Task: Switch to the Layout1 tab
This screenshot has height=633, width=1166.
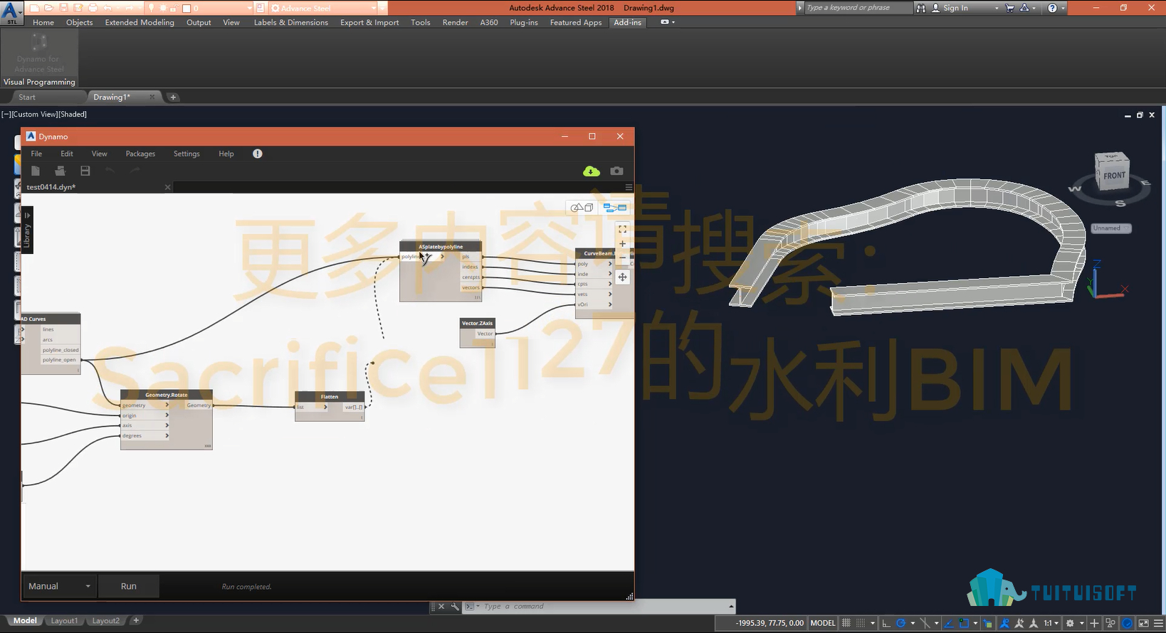Action: click(x=64, y=621)
